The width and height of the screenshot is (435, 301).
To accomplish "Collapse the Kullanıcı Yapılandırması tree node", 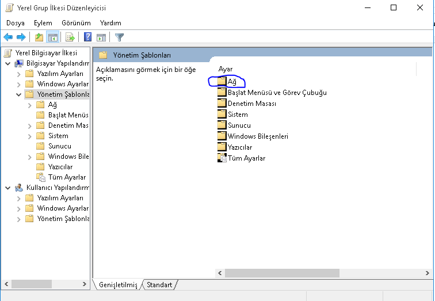I will [x=8, y=188].
